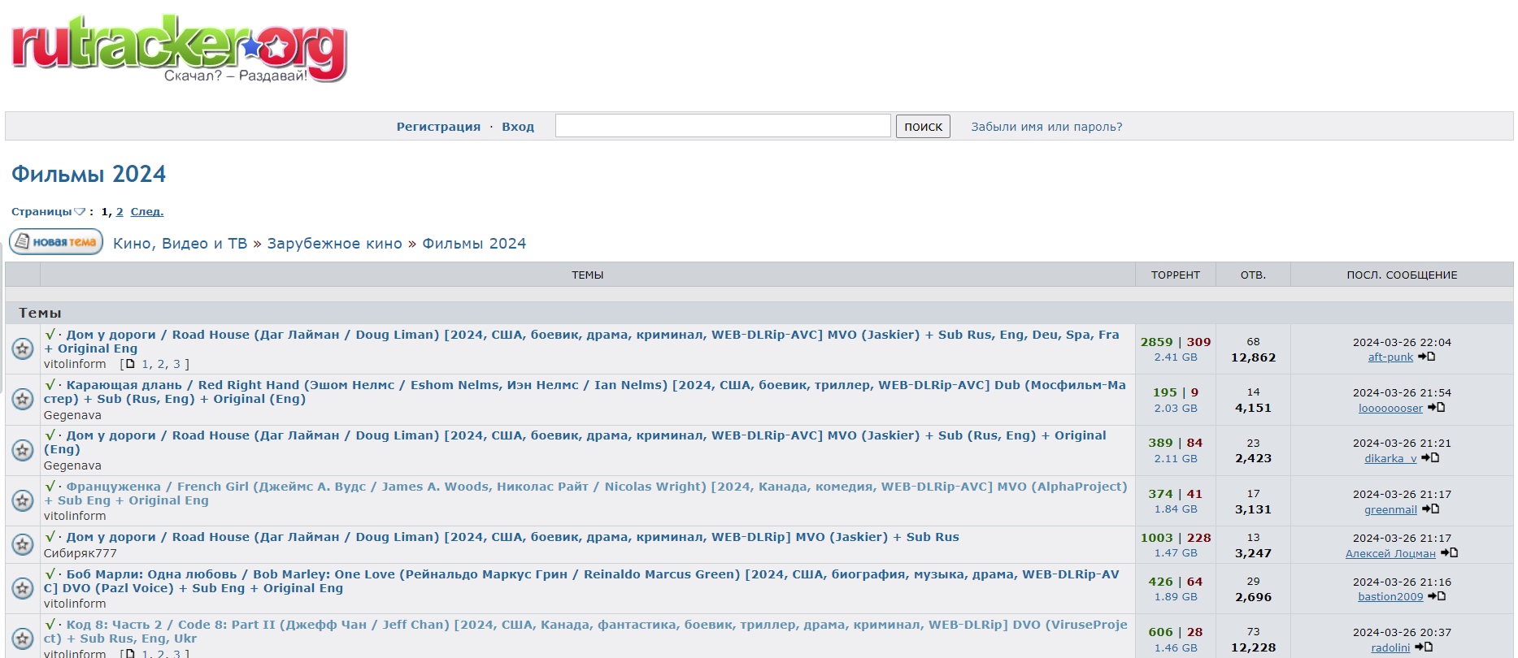Go to the След. next page link
This screenshot has width=1518, height=658.
pos(147,212)
